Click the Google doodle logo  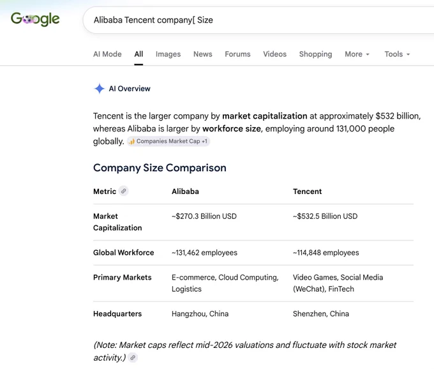35,19
